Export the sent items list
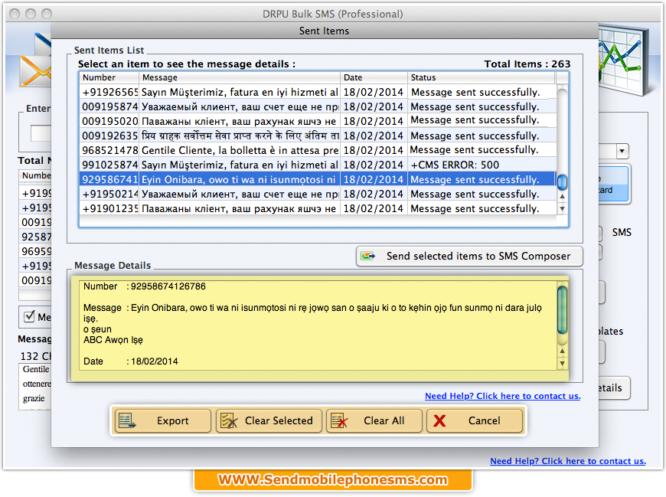The height and width of the screenshot is (497, 666). point(163,421)
